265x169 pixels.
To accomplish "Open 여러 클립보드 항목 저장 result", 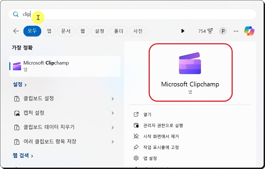I will click(x=65, y=142).
